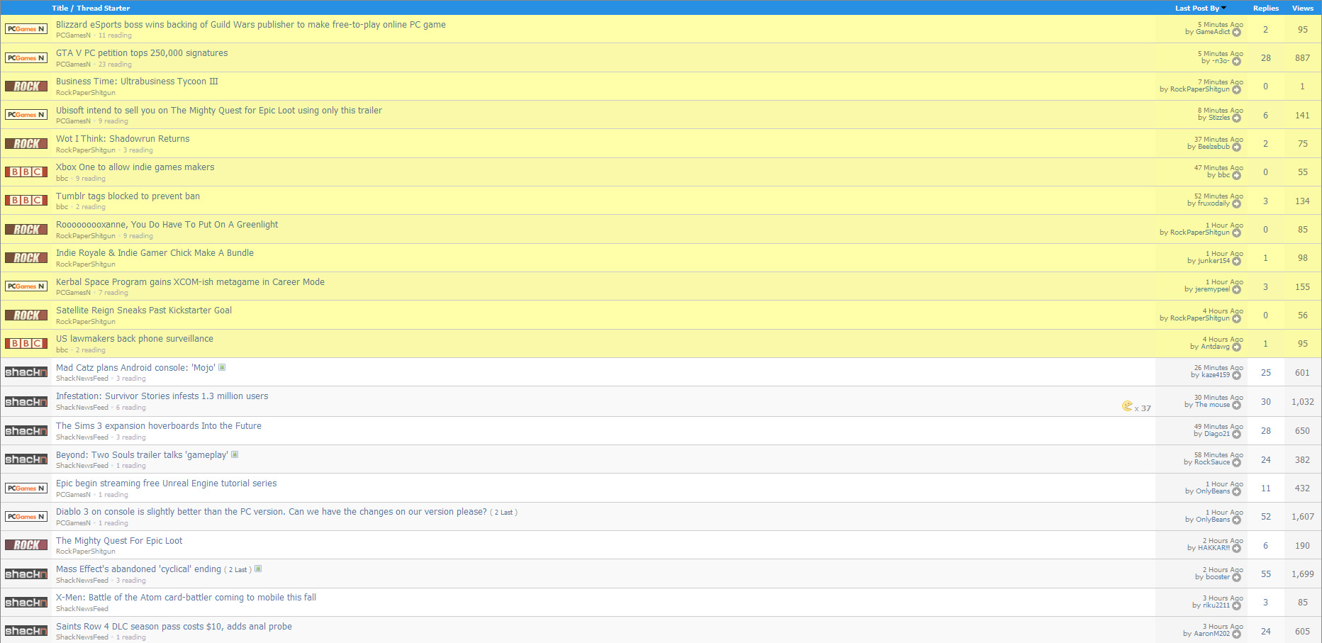Click the PCGamesN icon beside the GTA V petition thread
This screenshot has width=1322, height=643.
point(26,57)
